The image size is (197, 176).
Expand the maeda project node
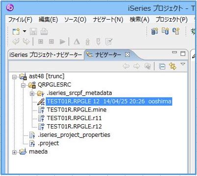pyautogui.click(x=14, y=152)
